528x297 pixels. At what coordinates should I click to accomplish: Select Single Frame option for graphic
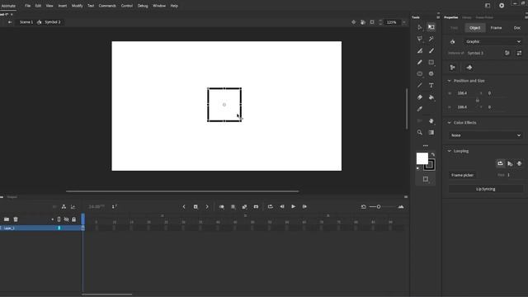pyautogui.click(x=520, y=163)
